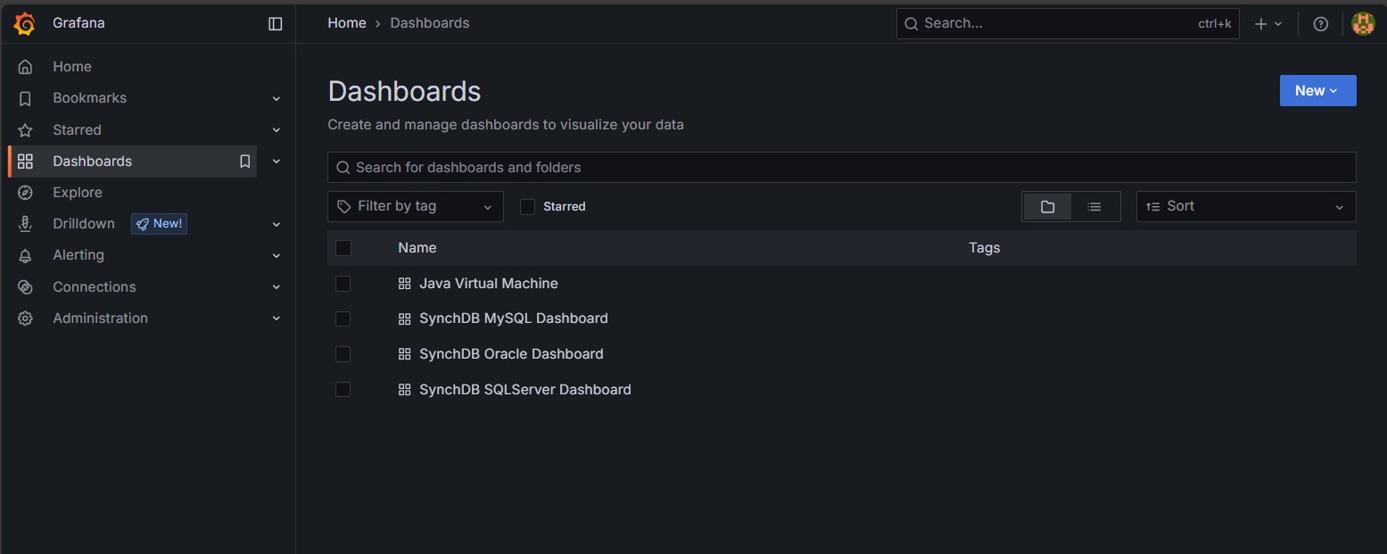Tick the select-all checkbox in header
This screenshot has height=554, width=1387.
[343, 248]
